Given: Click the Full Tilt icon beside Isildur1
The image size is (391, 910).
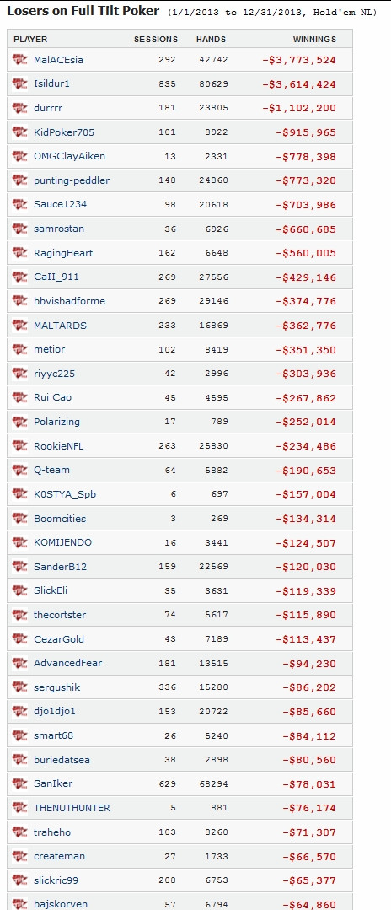Looking at the screenshot, I should click(19, 83).
